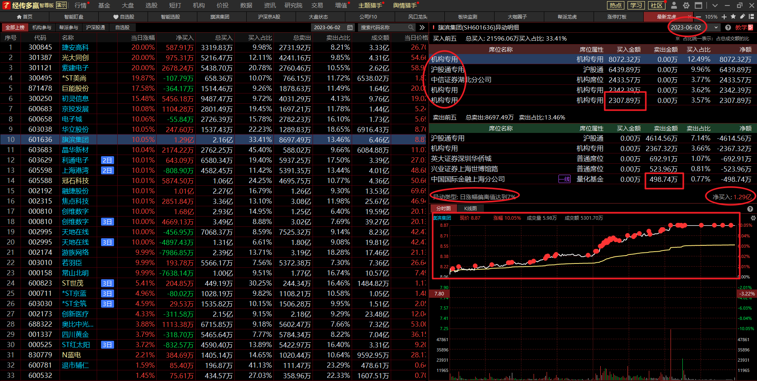Image resolution: width=757 pixels, height=381 pixels.
Task: Select stock code 600781 退市辅仁 row
Action: tap(213, 365)
